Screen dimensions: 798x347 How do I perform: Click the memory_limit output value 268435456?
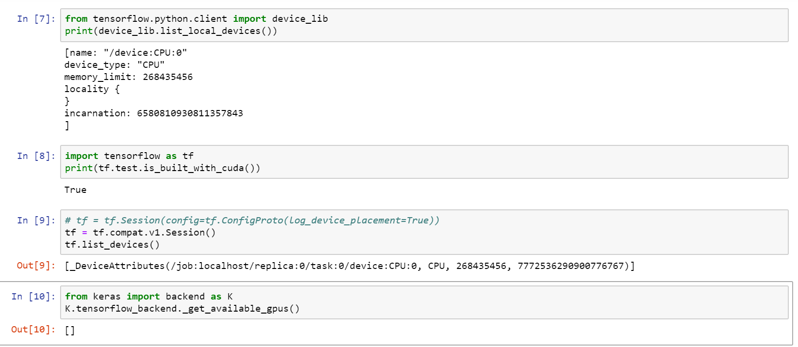(167, 77)
